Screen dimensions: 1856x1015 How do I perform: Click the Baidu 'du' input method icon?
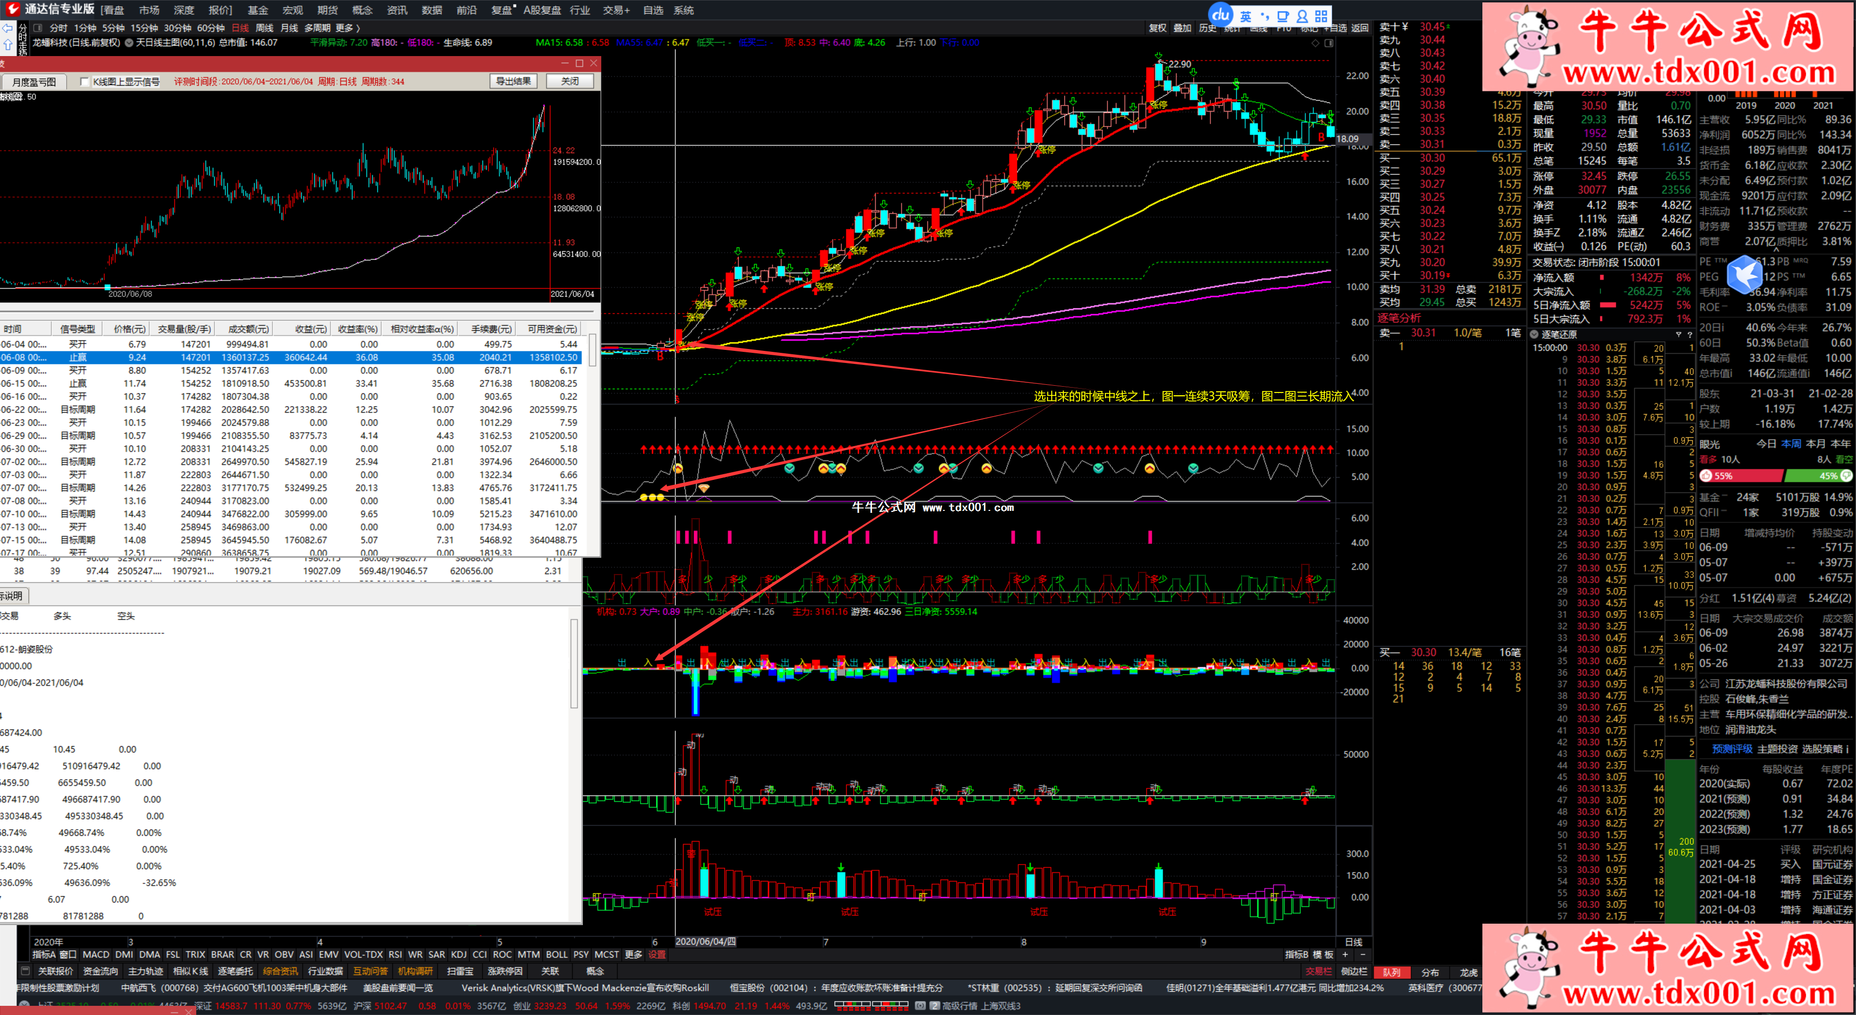pyautogui.click(x=1220, y=14)
